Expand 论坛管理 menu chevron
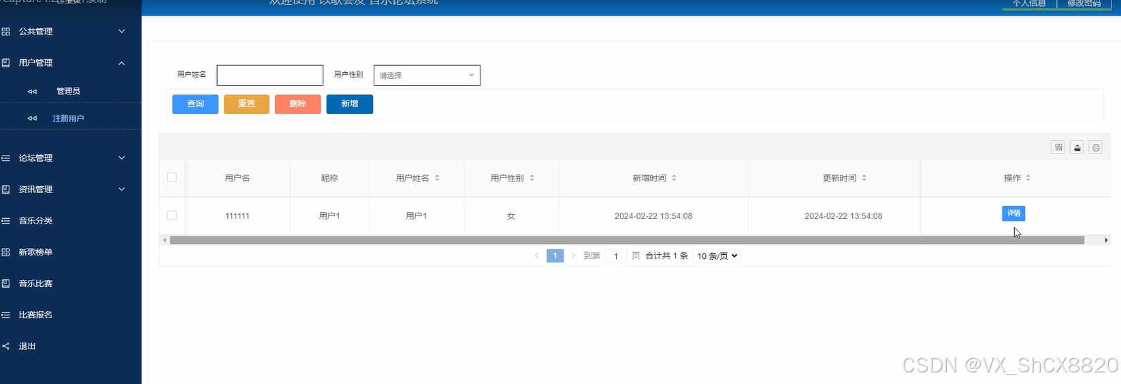 122,158
